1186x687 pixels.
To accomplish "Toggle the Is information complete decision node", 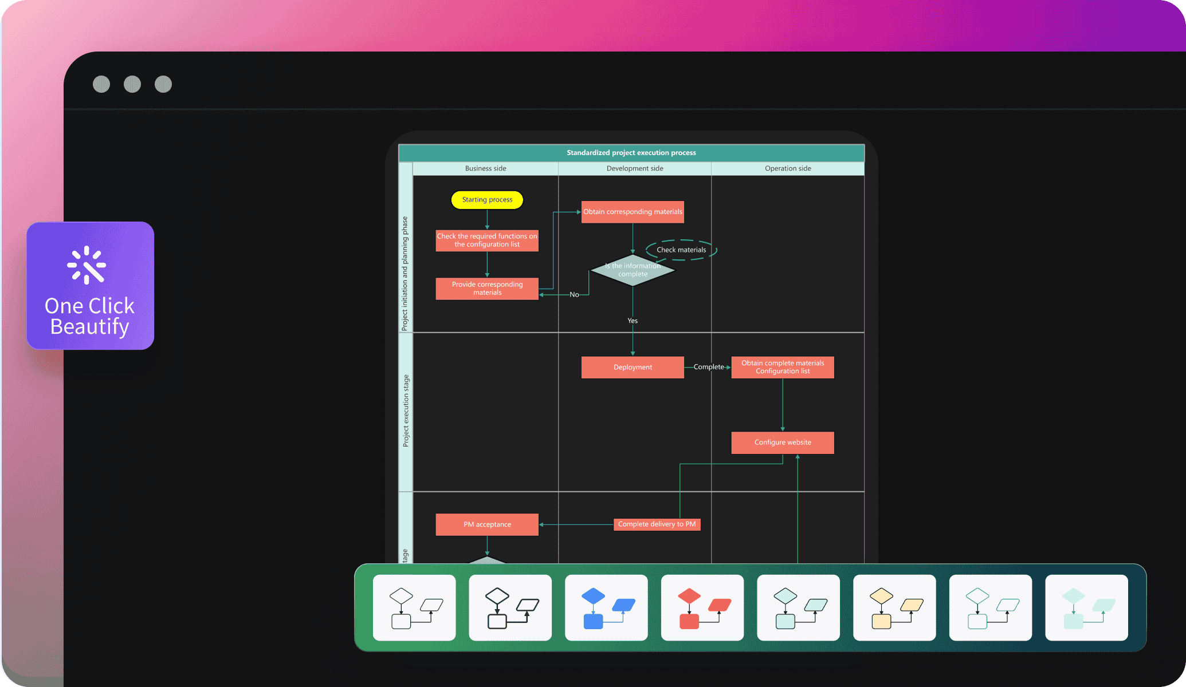I will [630, 270].
